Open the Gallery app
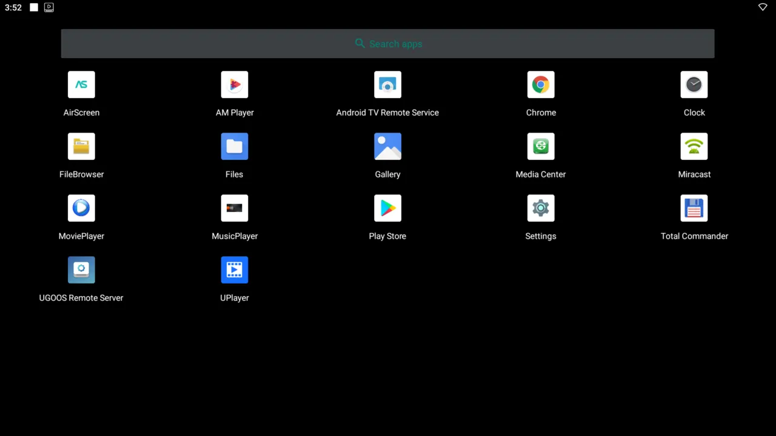 [387, 147]
